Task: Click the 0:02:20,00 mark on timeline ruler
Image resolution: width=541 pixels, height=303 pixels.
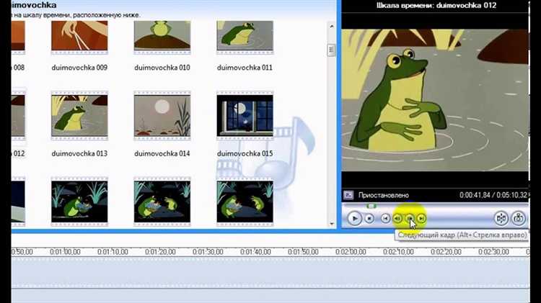Action: [446, 252]
